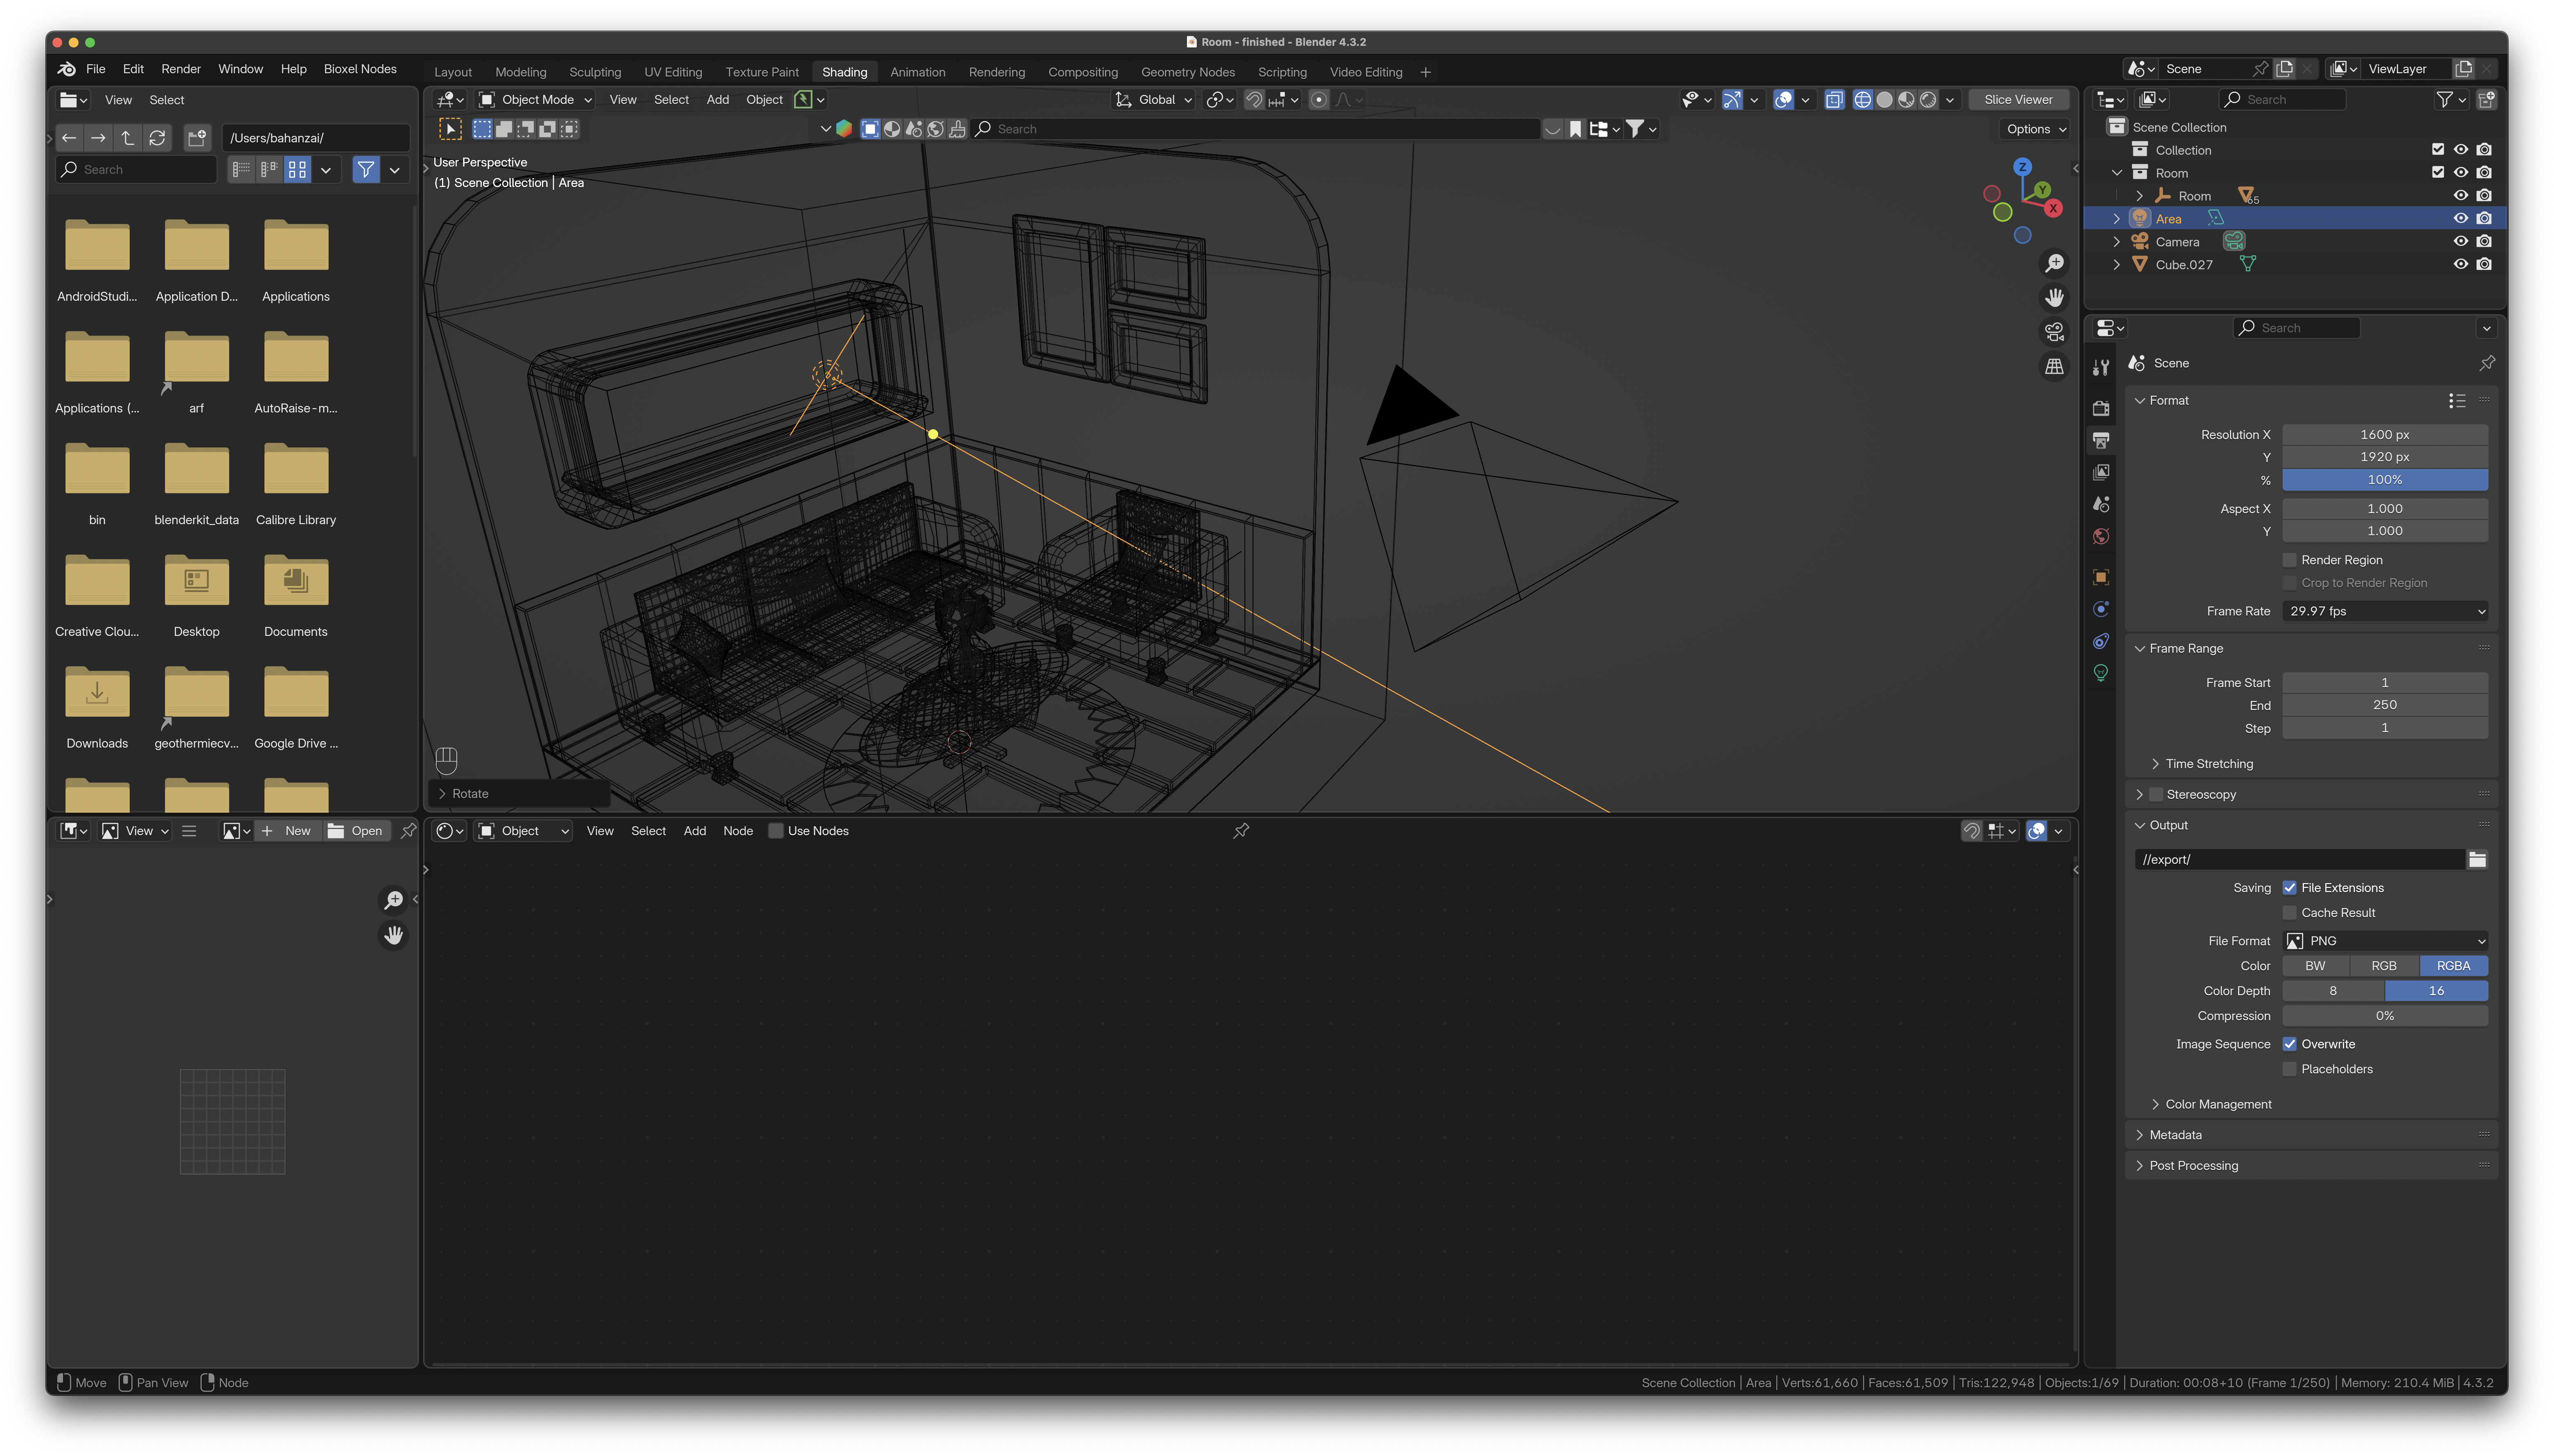The width and height of the screenshot is (2554, 1456).
Task: Open the Object Mode dropdown
Action: pos(535,100)
